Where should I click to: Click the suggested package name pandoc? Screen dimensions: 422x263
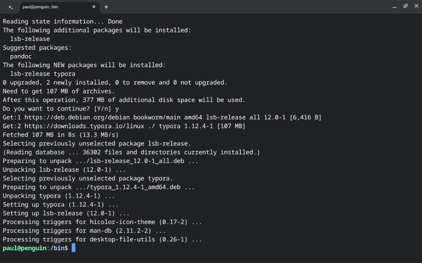[21, 56]
